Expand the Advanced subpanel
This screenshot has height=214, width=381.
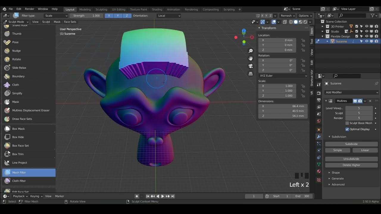coord(338,185)
